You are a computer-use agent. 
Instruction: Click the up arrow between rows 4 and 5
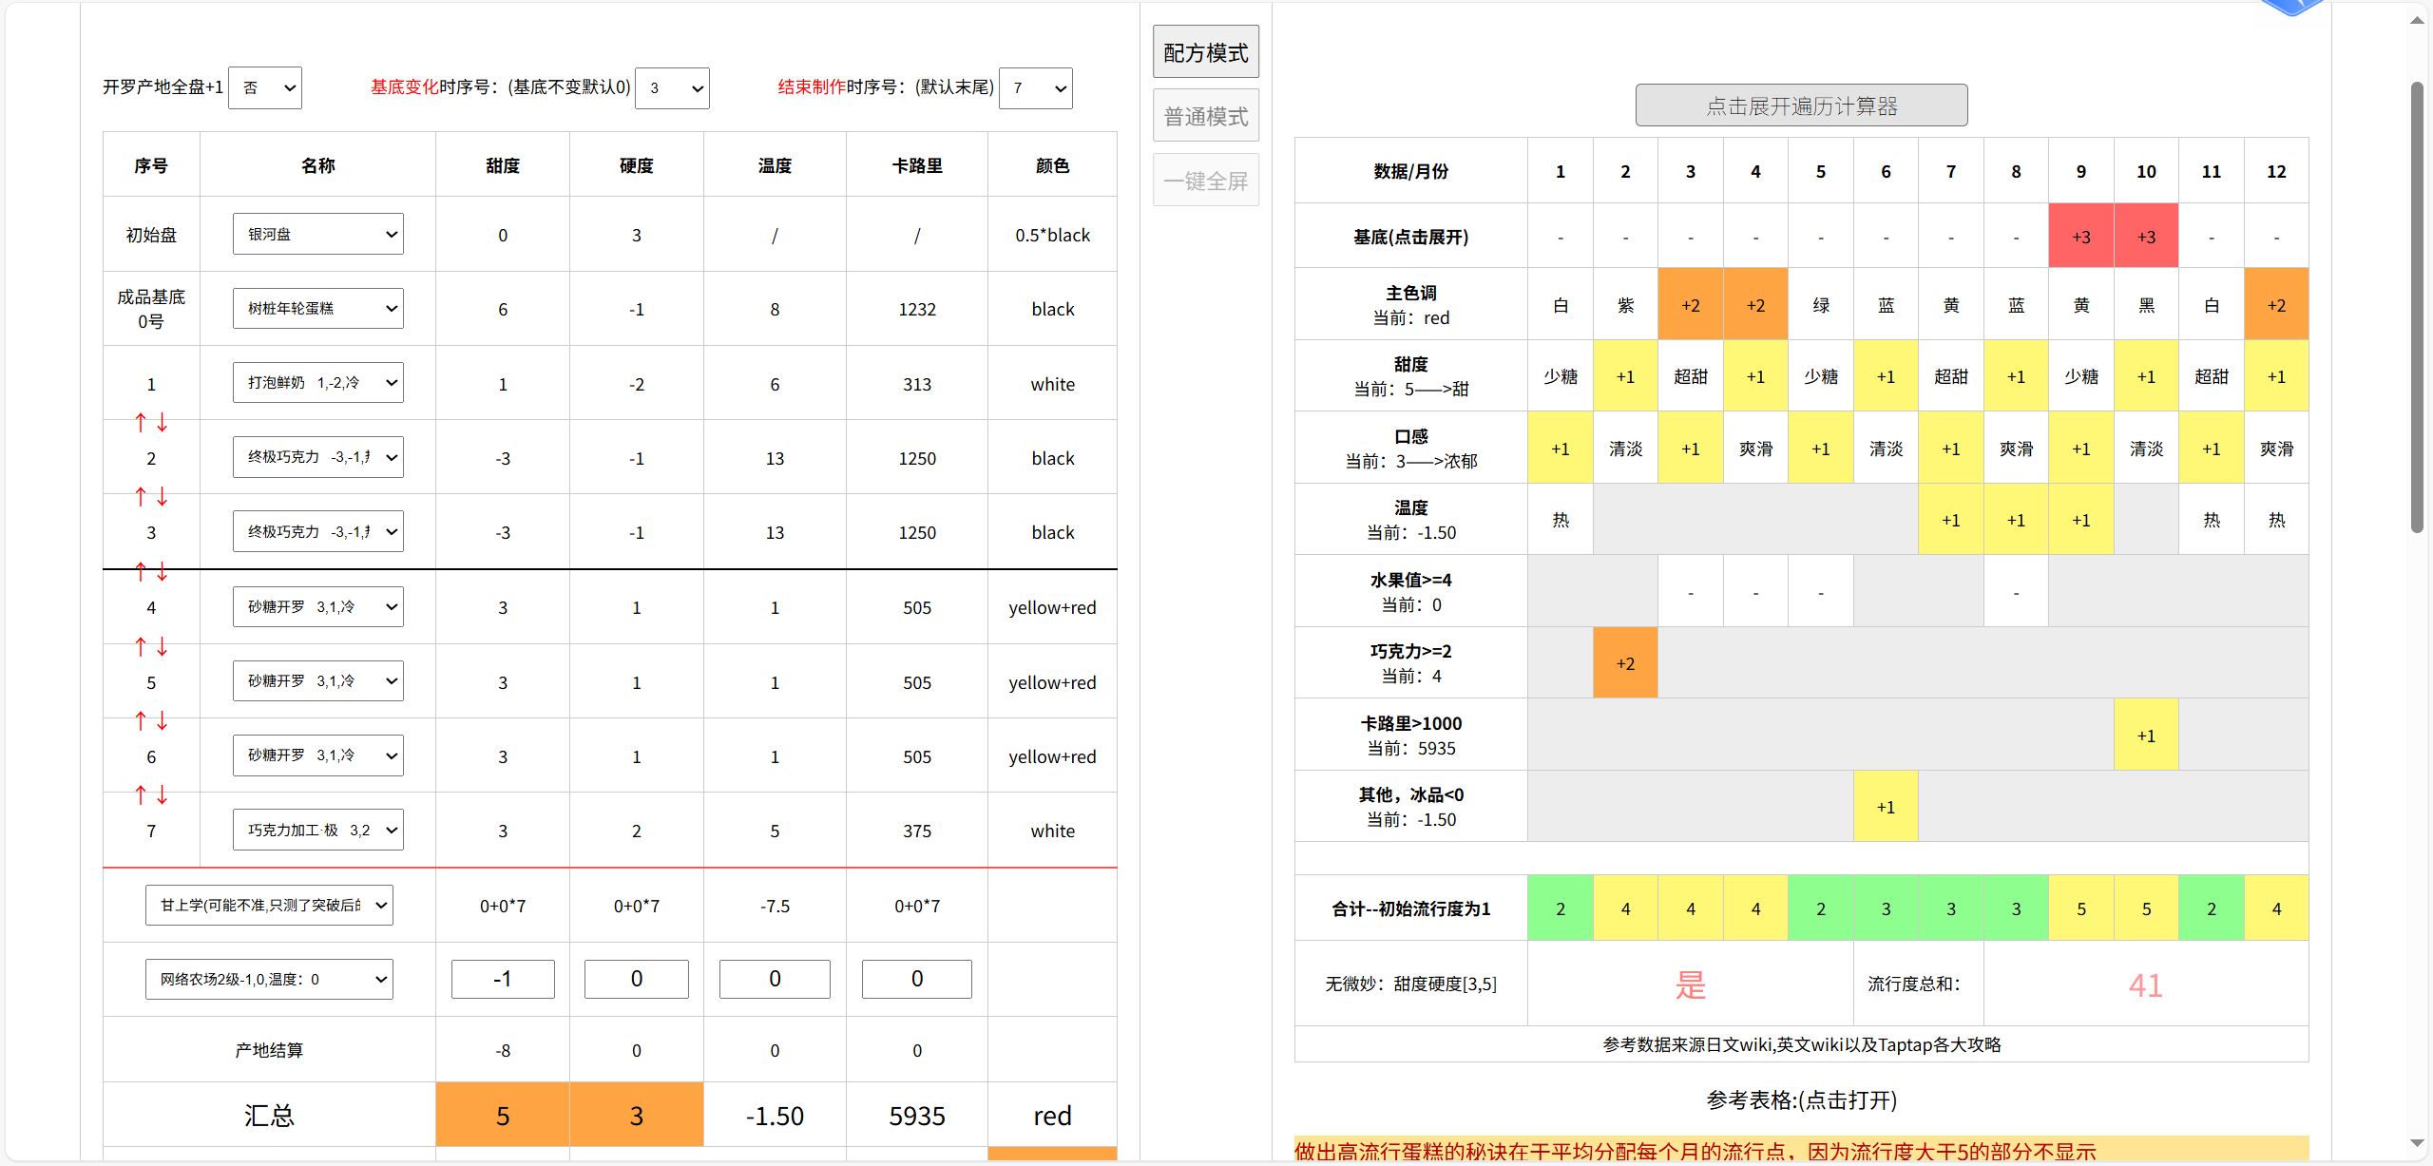pyautogui.click(x=141, y=646)
